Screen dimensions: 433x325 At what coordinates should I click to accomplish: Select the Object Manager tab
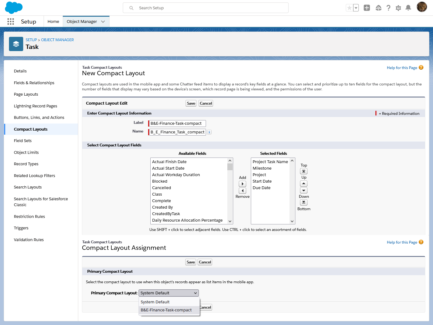click(82, 22)
